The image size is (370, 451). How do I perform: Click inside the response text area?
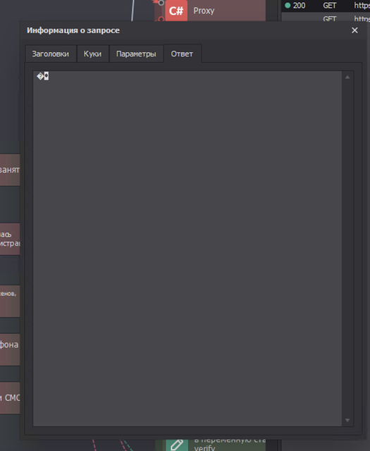(187, 249)
